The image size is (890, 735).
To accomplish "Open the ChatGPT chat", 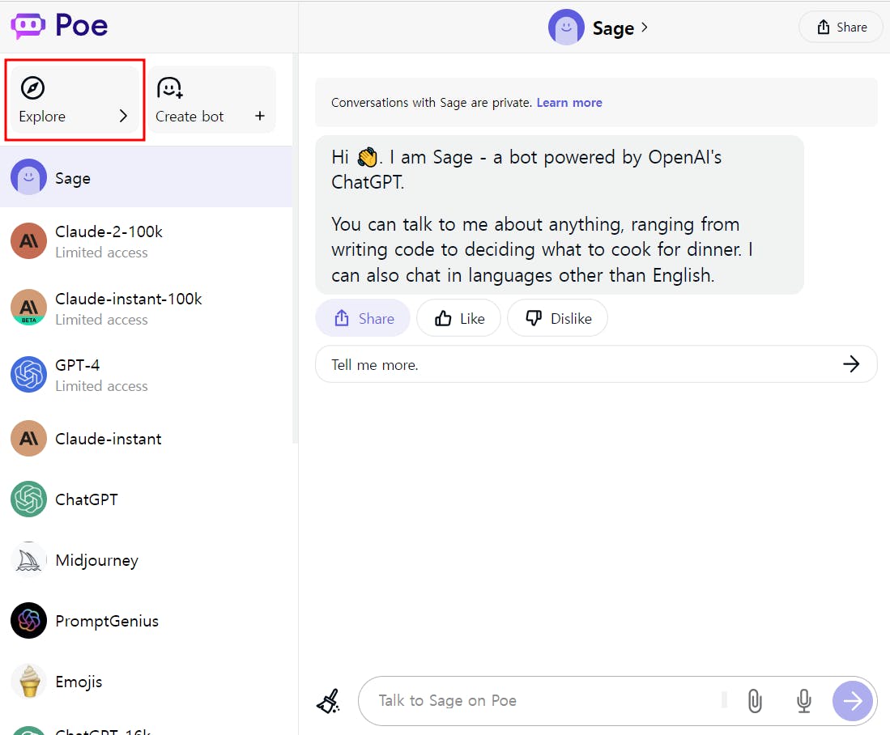I will click(146, 499).
